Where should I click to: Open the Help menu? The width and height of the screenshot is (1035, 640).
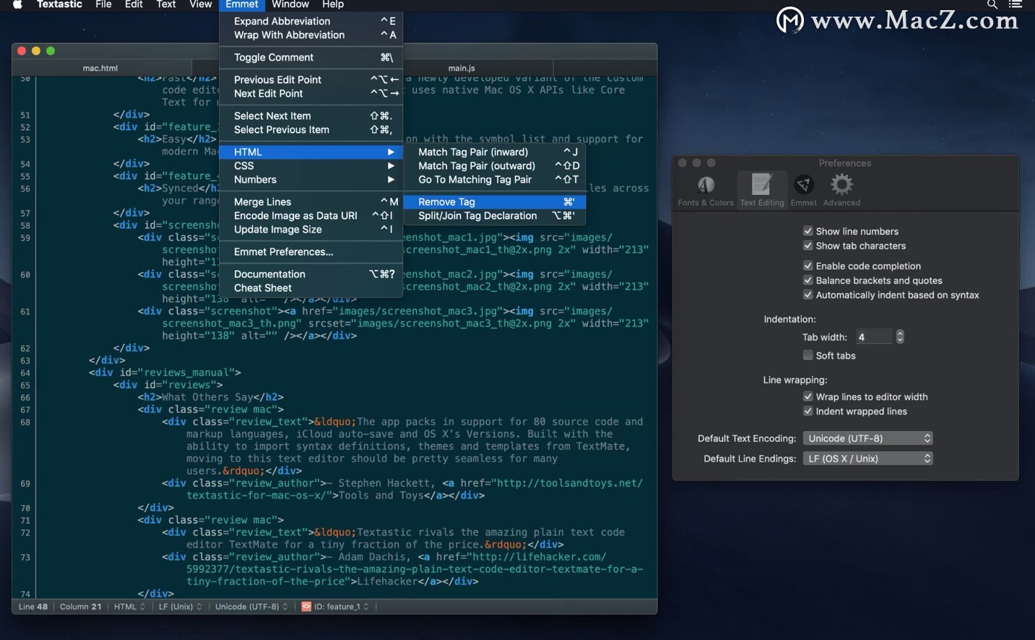pos(333,4)
